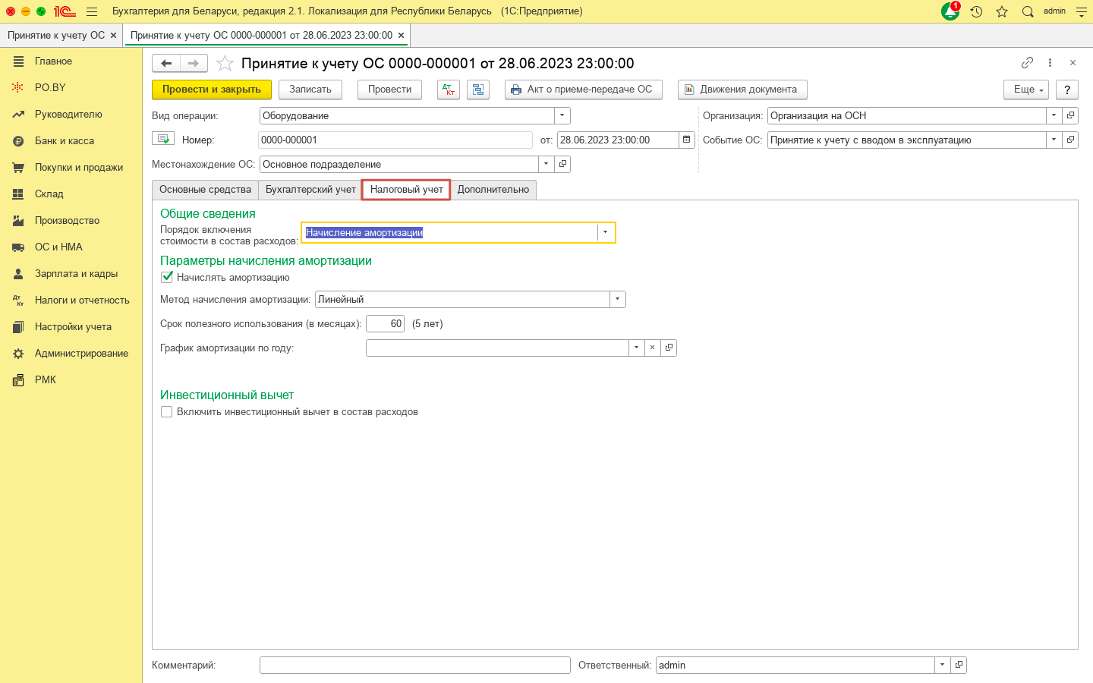Close the open document tab 0000-000001
1093x683 pixels.
(402, 36)
